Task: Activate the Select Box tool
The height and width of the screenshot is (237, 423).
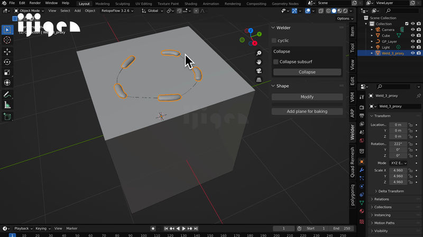Action: (7, 29)
